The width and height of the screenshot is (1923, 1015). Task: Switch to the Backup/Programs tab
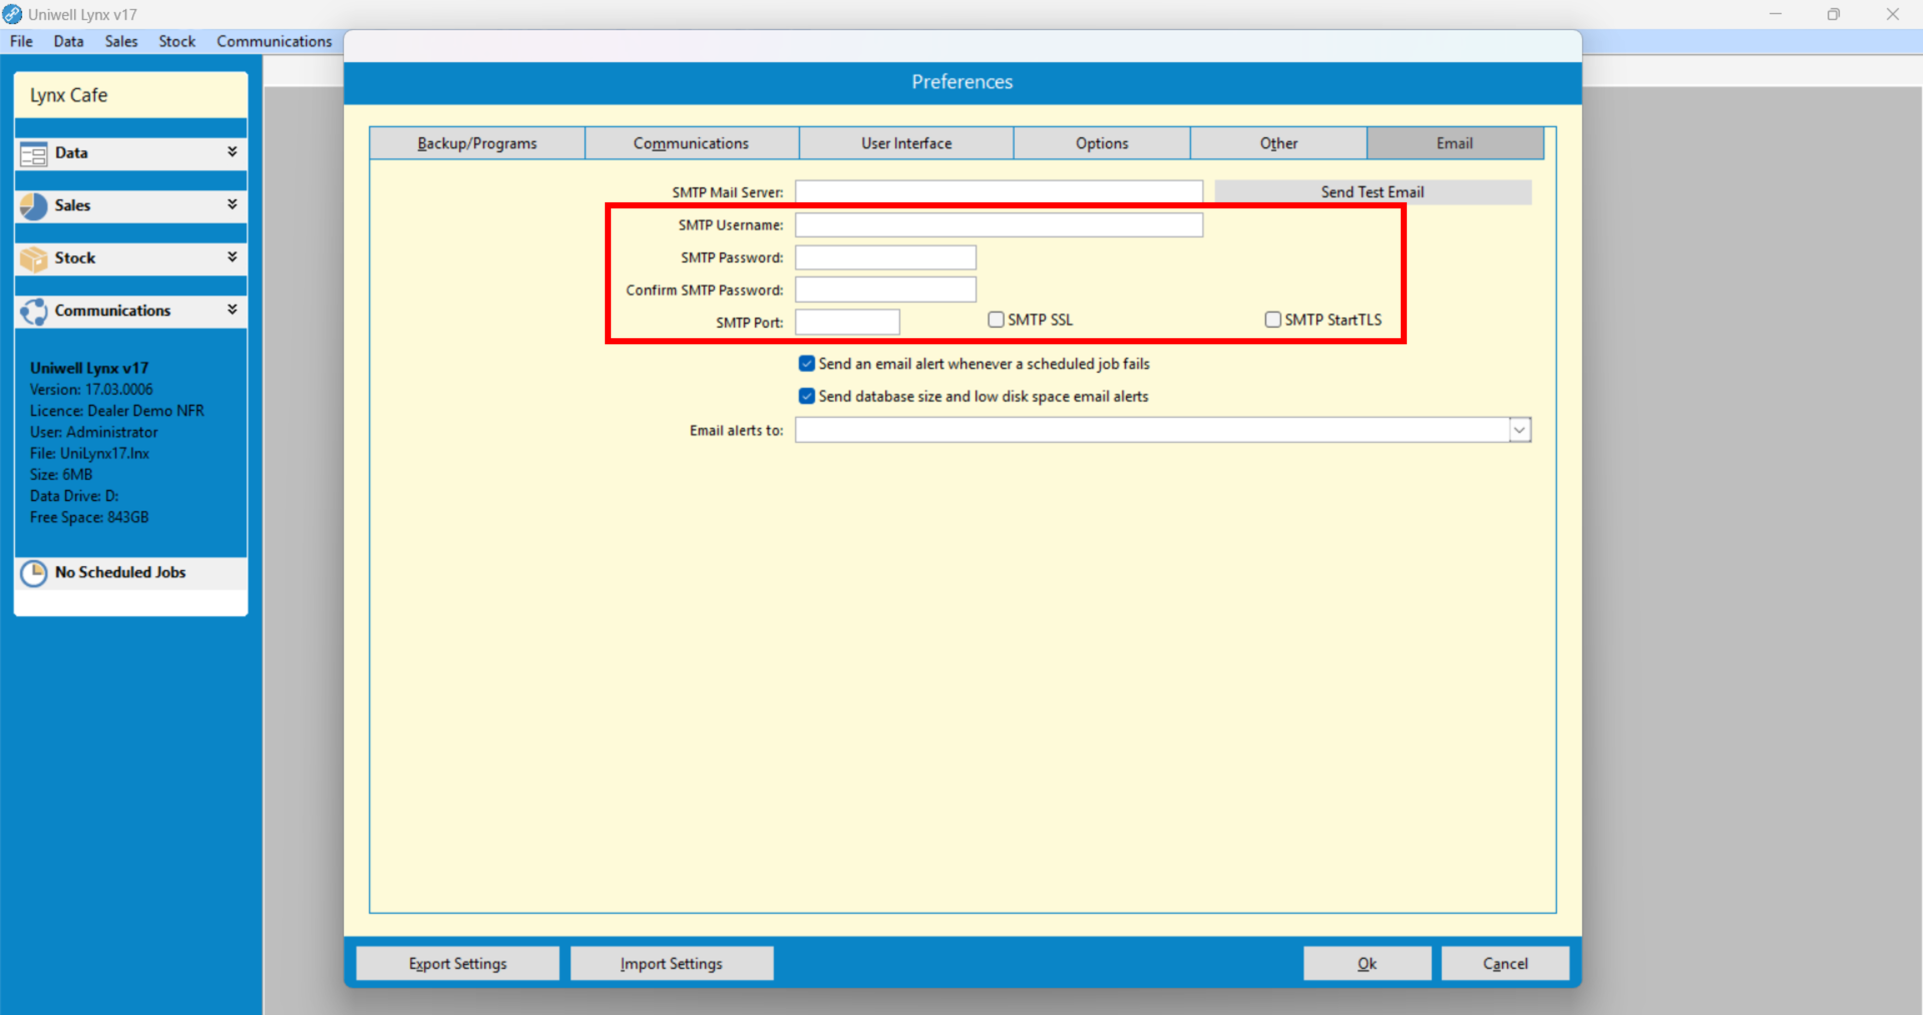(477, 143)
